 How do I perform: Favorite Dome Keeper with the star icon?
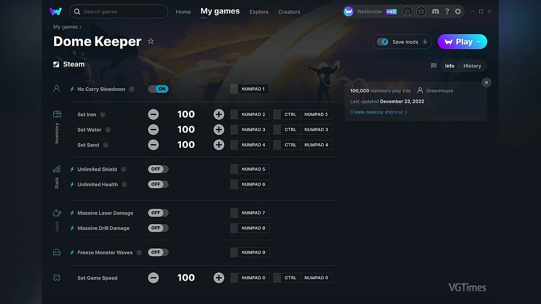click(x=151, y=41)
